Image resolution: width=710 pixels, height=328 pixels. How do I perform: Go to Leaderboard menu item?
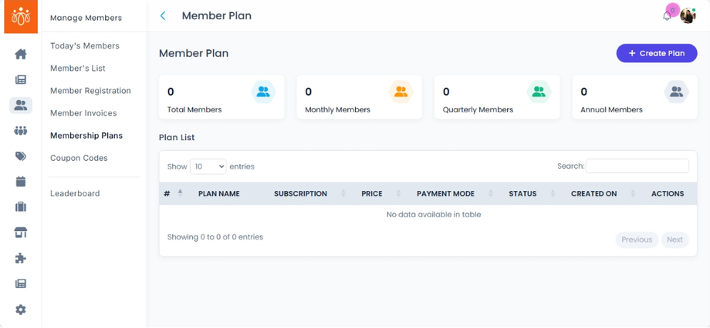coord(75,193)
